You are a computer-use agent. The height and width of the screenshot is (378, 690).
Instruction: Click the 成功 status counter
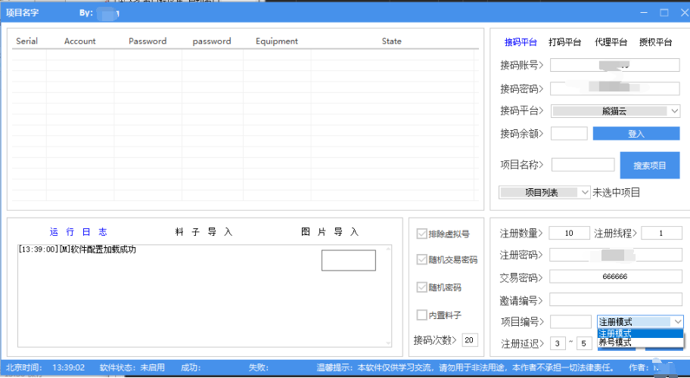[191, 367]
